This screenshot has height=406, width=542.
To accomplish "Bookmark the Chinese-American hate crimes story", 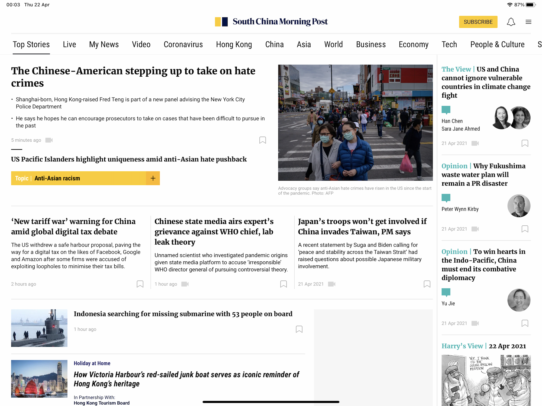I will pyautogui.click(x=263, y=140).
